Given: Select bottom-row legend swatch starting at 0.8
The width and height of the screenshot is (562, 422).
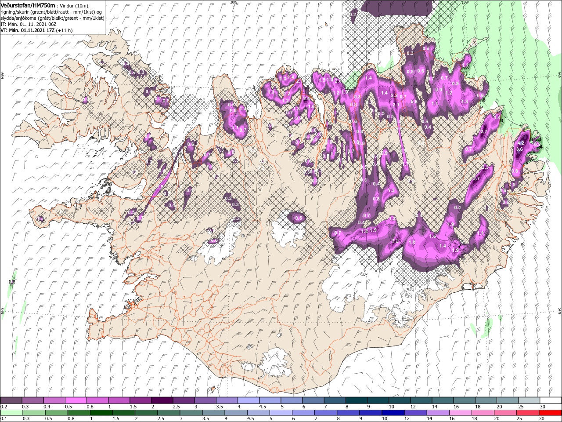Looking at the screenshot, I should tap(79, 413).
